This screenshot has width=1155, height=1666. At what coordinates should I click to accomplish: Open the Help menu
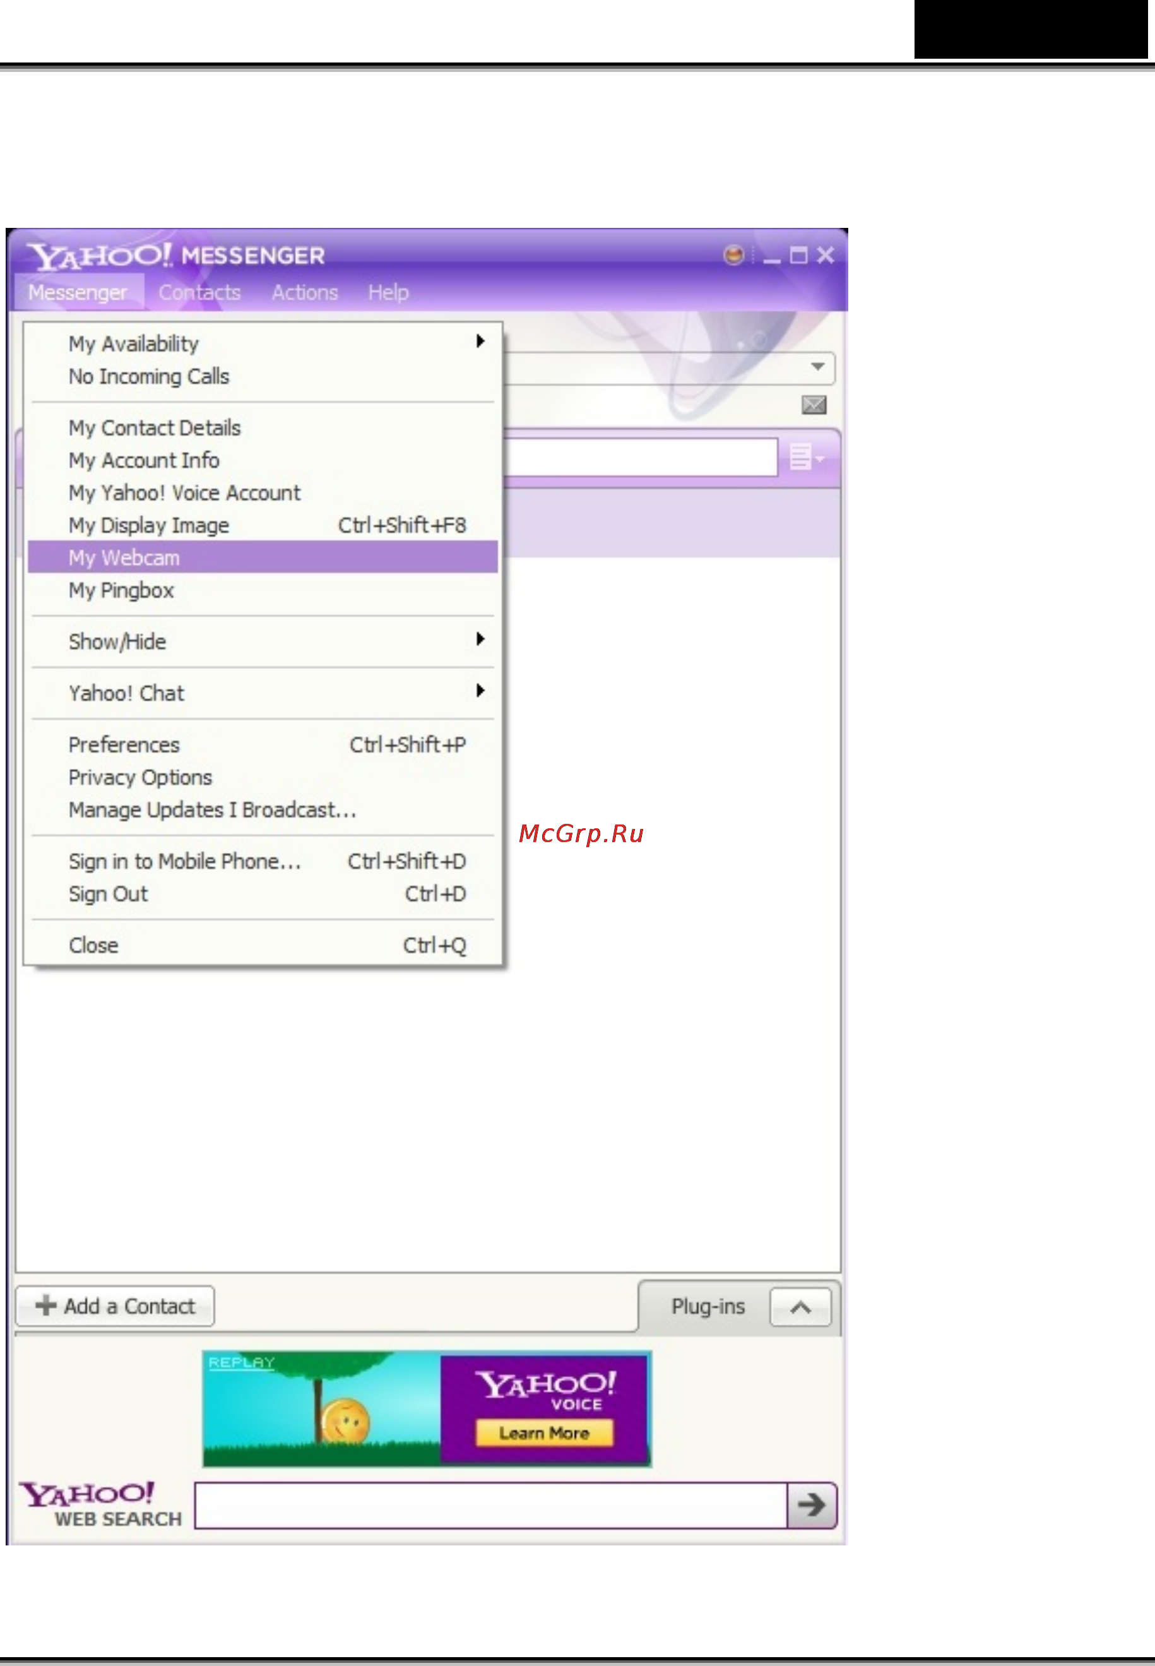click(388, 292)
